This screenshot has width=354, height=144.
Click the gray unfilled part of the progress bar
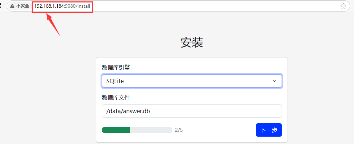pos(151,130)
